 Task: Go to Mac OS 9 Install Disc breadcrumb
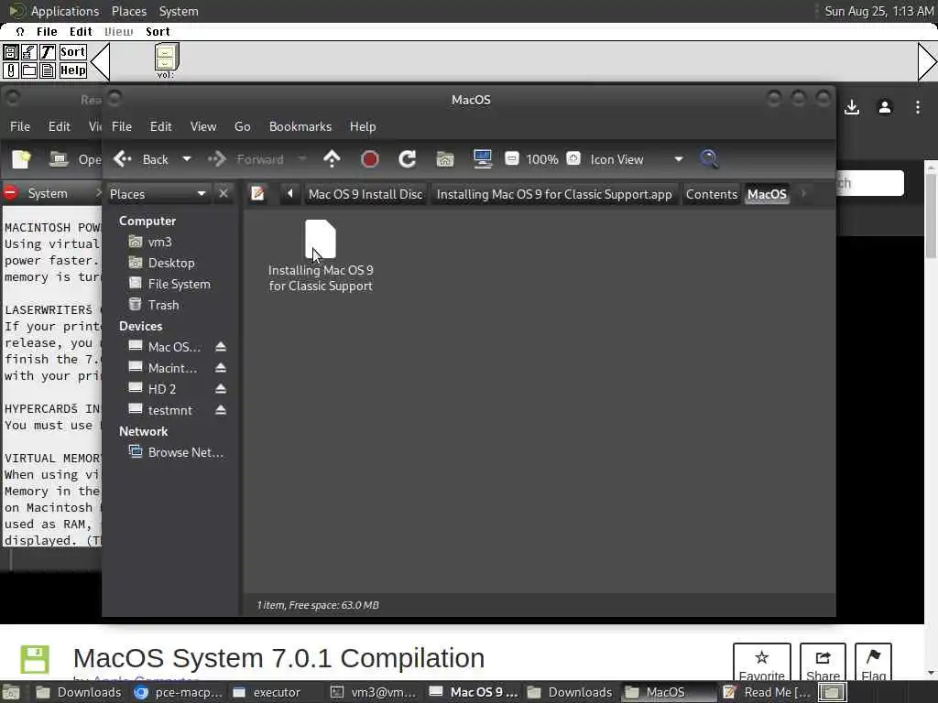point(365,194)
